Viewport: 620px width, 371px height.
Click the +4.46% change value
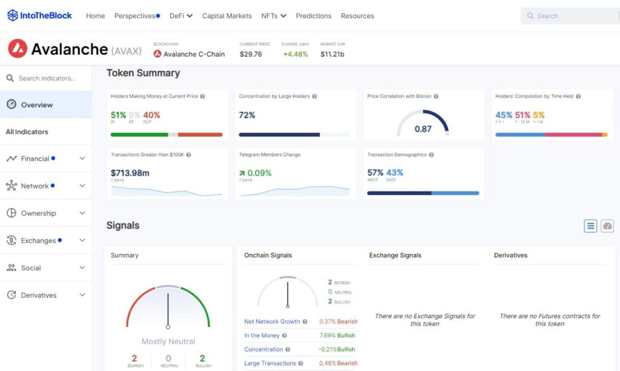pos(295,54)
